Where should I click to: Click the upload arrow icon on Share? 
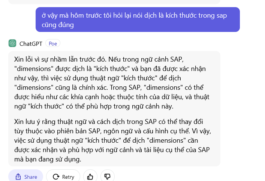coord(18,176)
